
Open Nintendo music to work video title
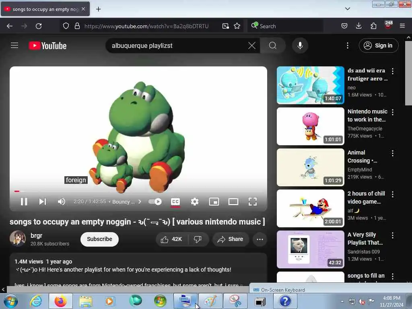(367, 115)
